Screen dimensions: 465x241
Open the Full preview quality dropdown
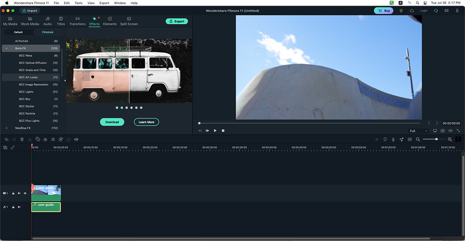(x=418, y=131)
